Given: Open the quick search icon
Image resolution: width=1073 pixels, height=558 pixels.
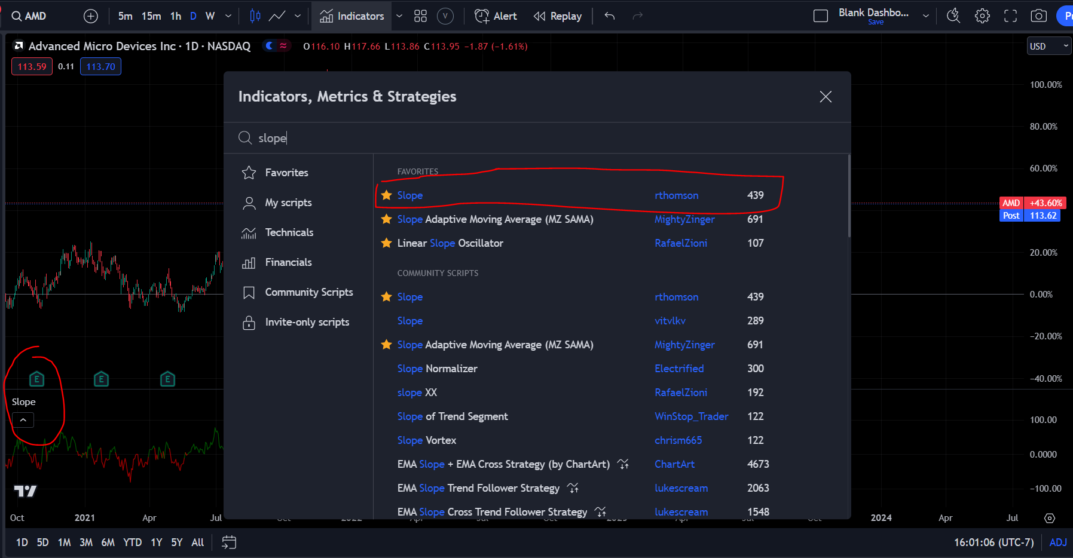Looking at the screenshot, I should [953, 16].
